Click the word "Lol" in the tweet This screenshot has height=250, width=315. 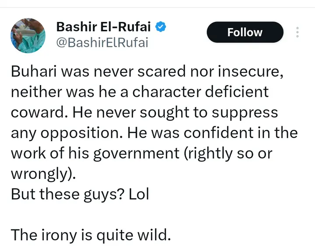click(139, 193)
